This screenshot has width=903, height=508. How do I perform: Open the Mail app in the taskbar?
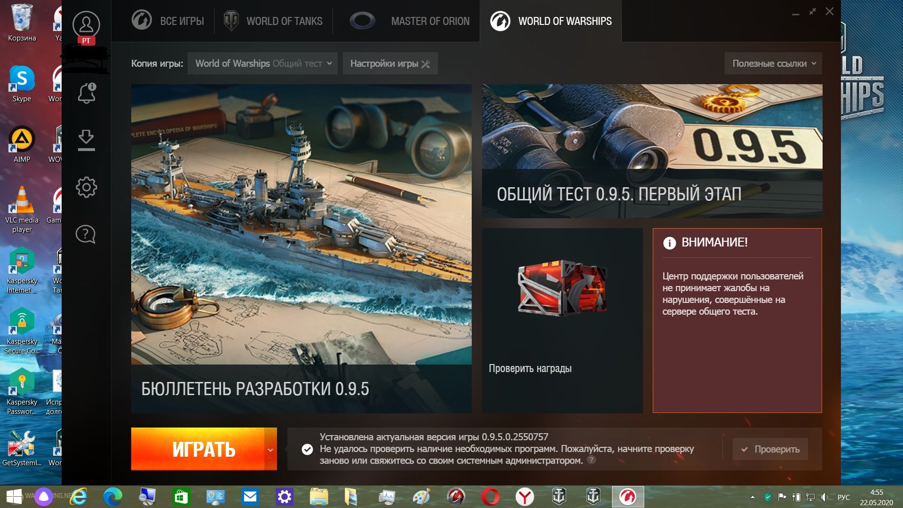[250, 497]
